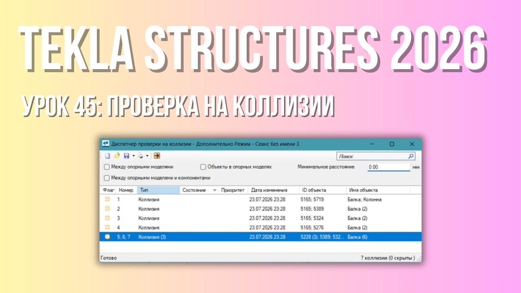Click the magnifier icon in the search box

pyautogui.click(x=411, y=156)
